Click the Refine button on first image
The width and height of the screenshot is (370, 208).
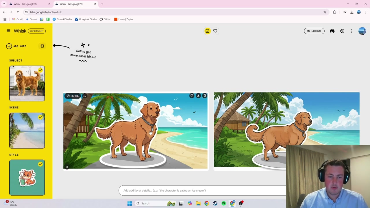[73, 96]
